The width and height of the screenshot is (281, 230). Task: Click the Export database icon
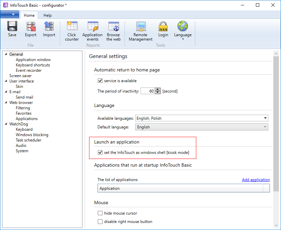31,26
